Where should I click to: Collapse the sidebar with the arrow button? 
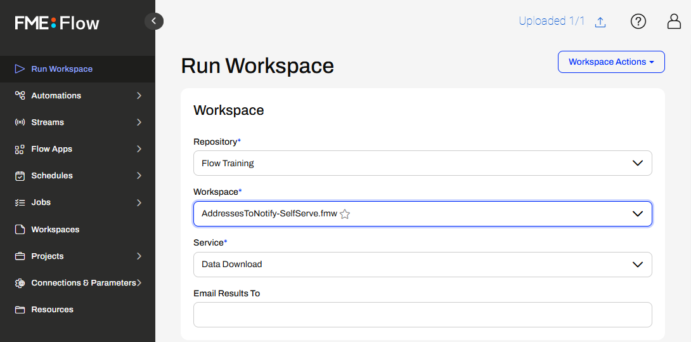154,21
